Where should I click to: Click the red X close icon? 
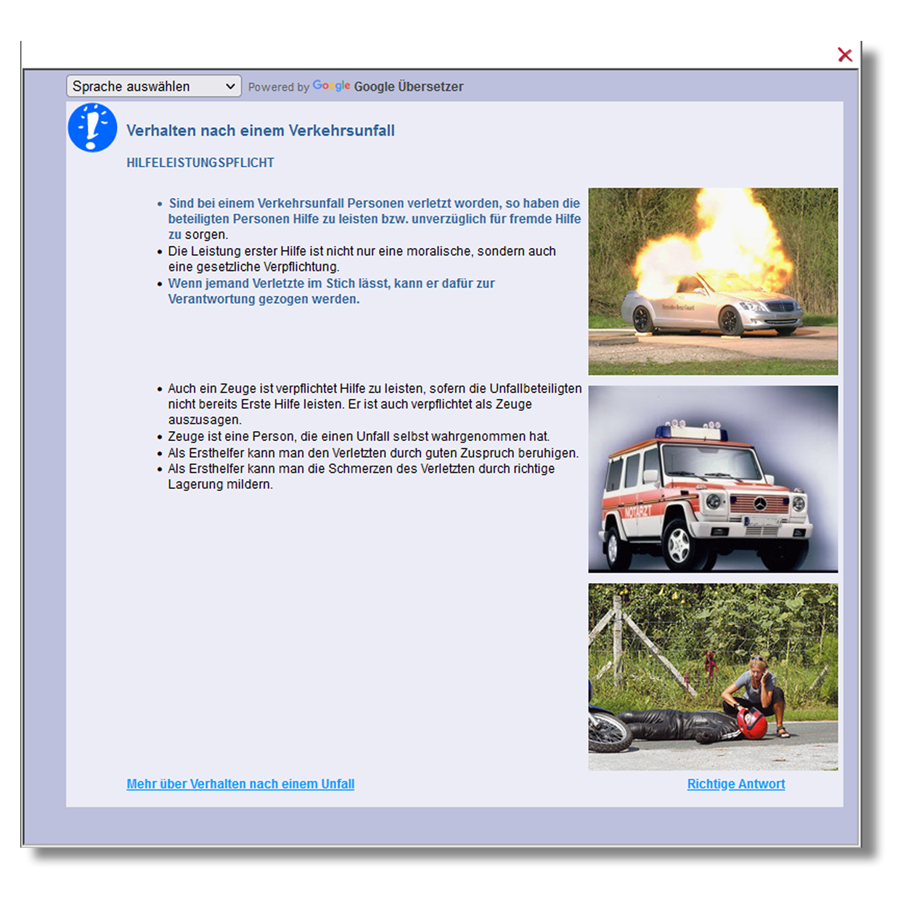coord(846,55)
